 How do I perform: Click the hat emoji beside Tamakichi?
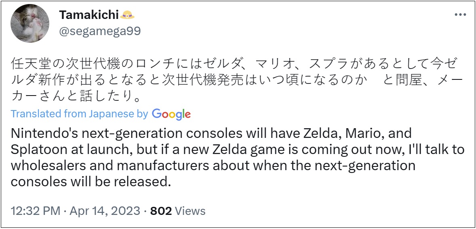tap(127, 15)
